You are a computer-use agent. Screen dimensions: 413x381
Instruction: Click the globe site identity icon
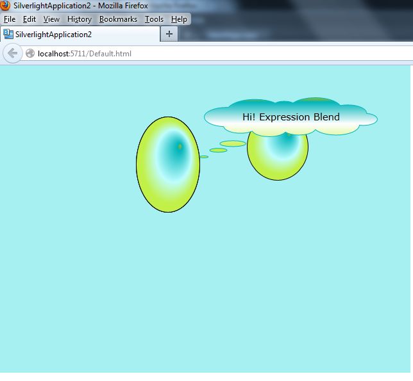30,53
